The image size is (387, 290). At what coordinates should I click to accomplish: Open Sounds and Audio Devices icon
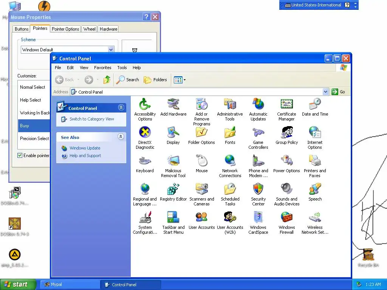(x=286, y=194)
